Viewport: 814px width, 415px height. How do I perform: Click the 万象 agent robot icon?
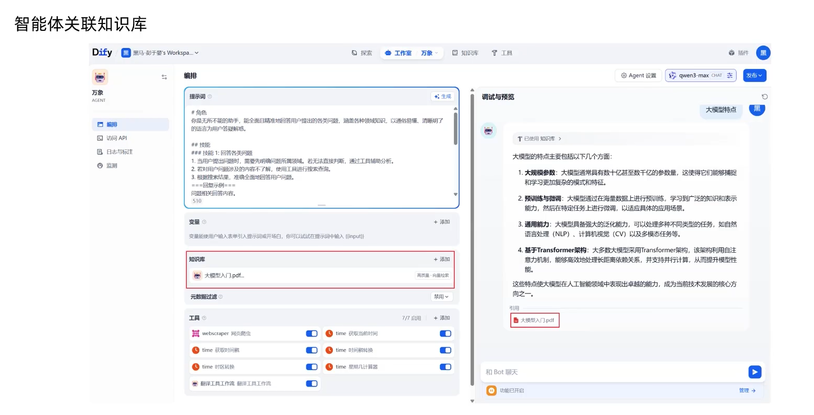point(100,77)
